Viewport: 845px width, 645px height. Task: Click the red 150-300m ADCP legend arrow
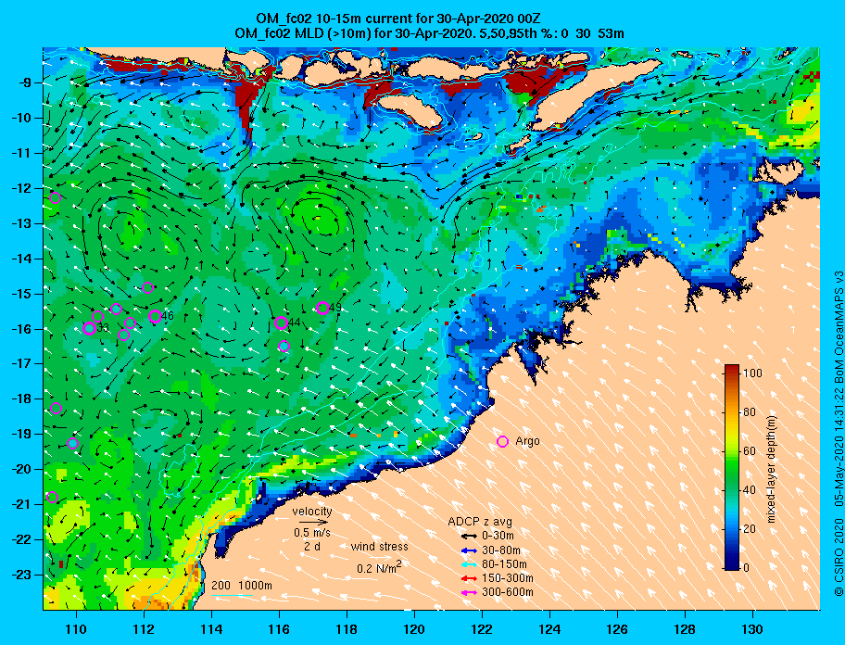point(469,578)
